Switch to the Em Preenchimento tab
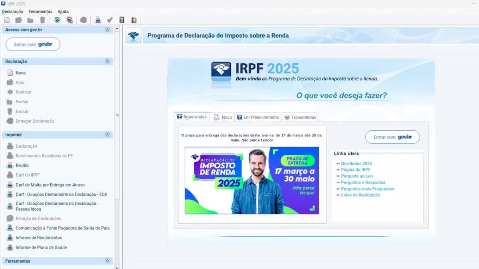Image resolution: width=479 pixels, height=269 pixels. (x=258, y=118)
